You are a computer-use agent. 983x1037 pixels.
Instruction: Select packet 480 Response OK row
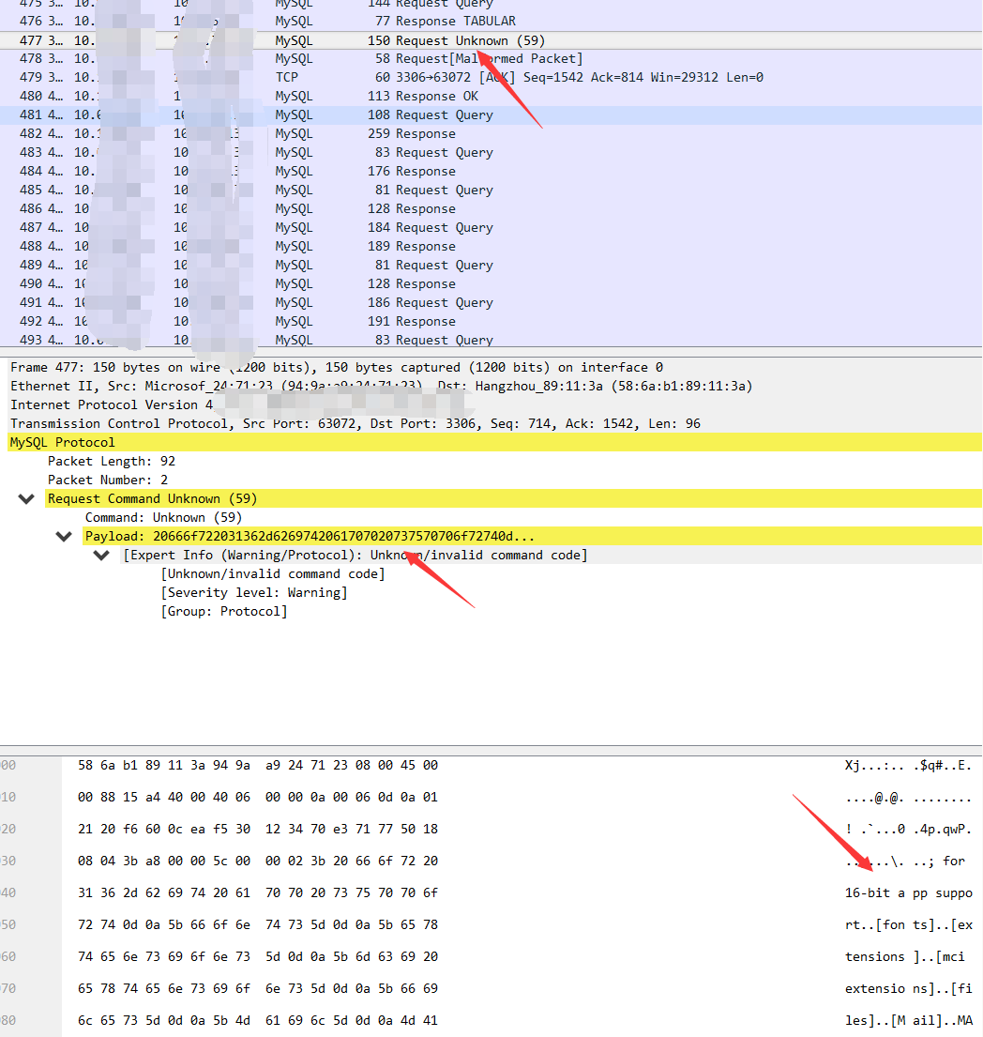491,96
